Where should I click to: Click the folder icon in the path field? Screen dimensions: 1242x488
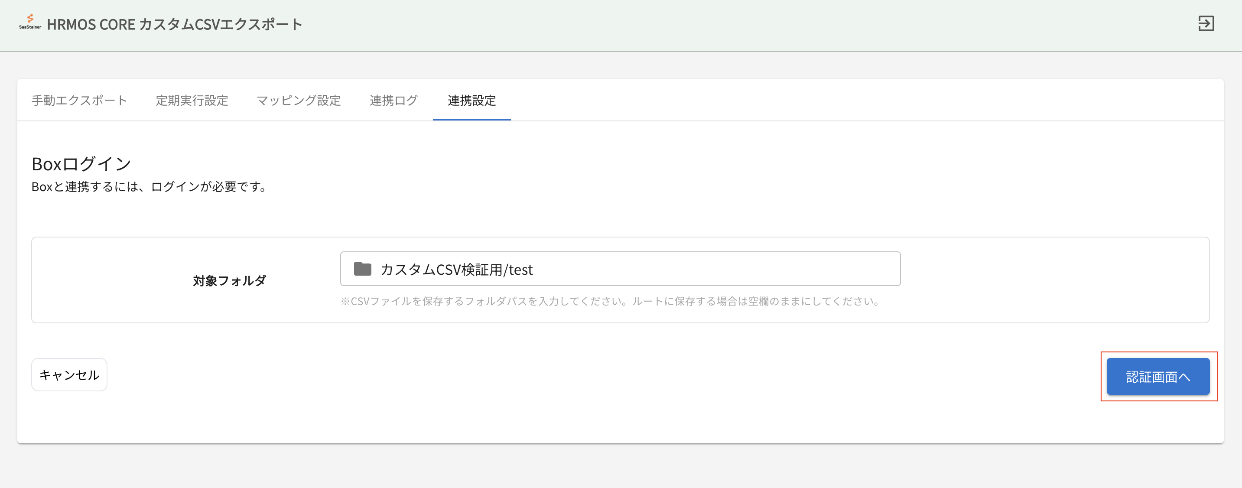click(x=362, y=269)
